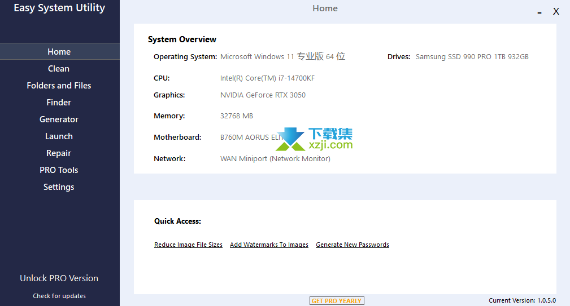The width and height of the screenshot is (570, 306).
Task: Open the Settings section
Action: 59,187
